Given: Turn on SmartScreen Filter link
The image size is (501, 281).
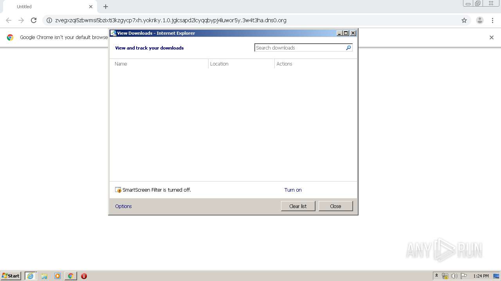Looking at the screenshot, I should click(293, 190).
